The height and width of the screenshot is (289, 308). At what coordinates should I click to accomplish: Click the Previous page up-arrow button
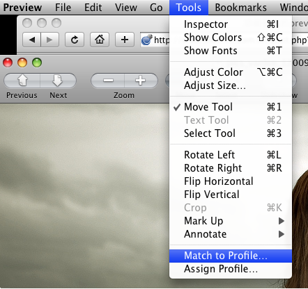click(x=22, y=81)
